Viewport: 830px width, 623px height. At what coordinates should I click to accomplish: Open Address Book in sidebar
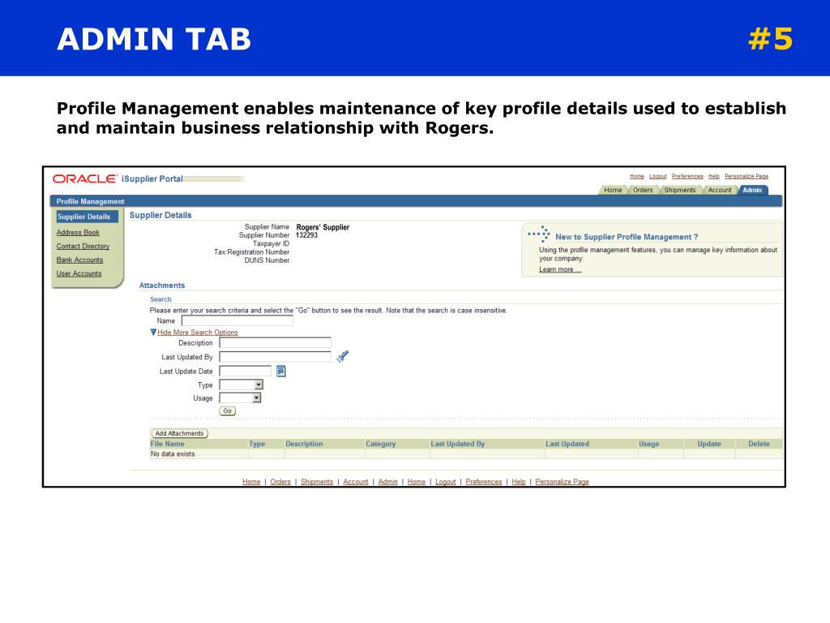point(78,233)
